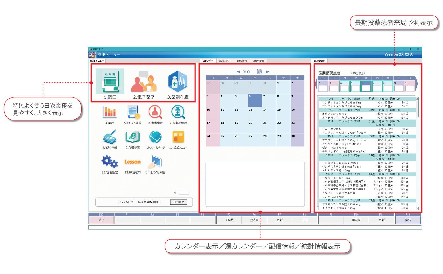
Task: Open the 7.医薬品検索 drug search icon
Action: (x=178, y=112)
